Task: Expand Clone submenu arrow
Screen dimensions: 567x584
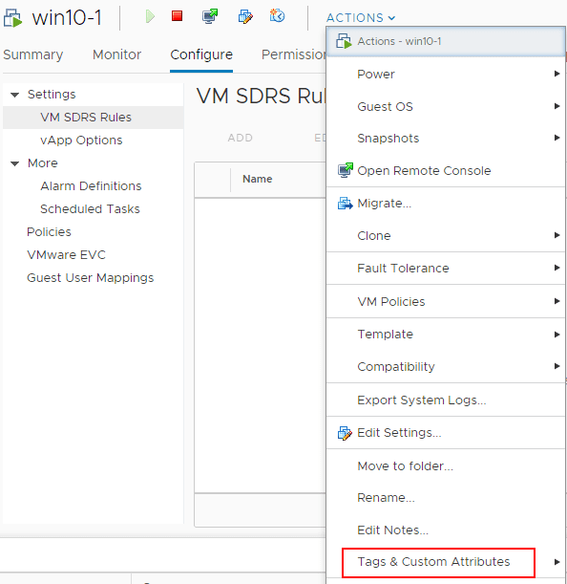Action: 556,235
